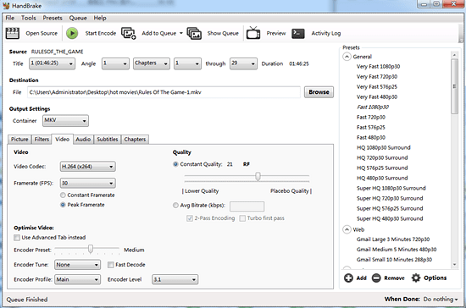466x308 pixels.
Task: Select the Fast 1080p30 preset
Action: (373, 107)
